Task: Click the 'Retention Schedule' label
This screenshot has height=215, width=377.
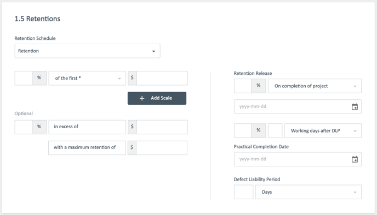Action: (35, 38)
